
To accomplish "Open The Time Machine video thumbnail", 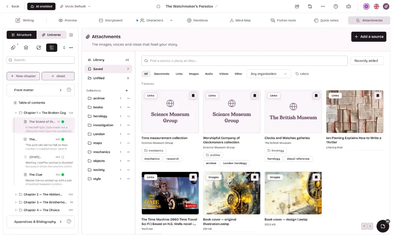I will 170,193.
